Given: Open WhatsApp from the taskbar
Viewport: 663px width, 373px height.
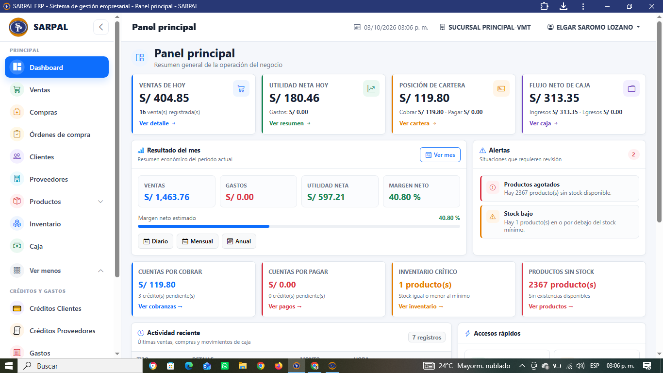Looking at the screenshot, I should (x=225, y=366).
